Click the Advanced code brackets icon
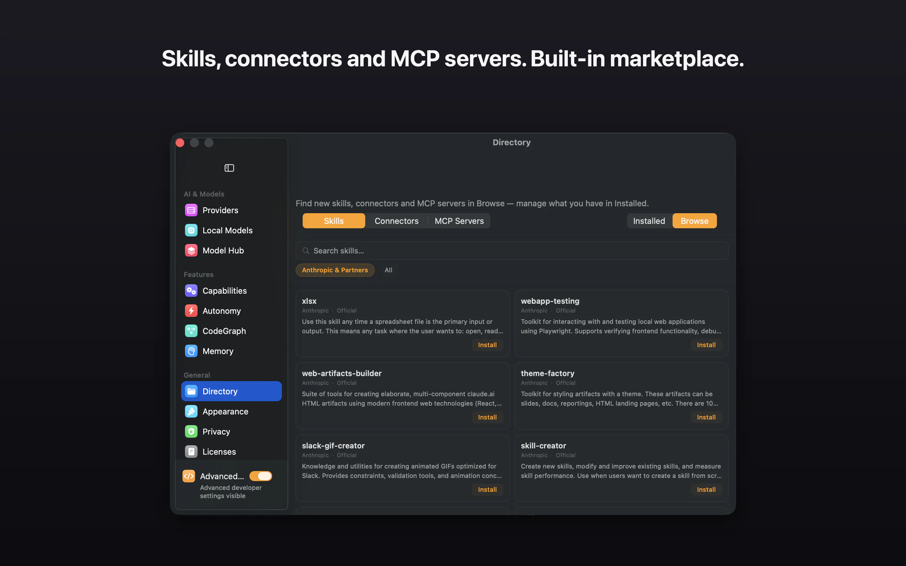The image size is (906, 566). 189,476
